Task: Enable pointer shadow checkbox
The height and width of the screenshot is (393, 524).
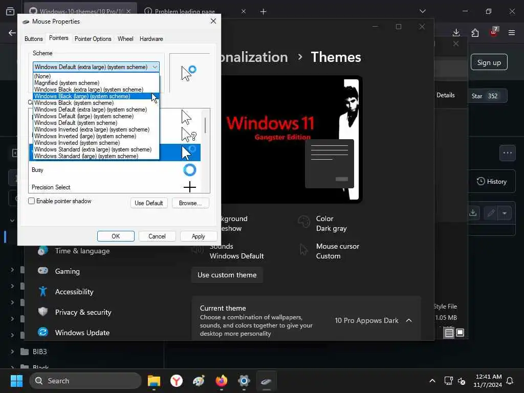Action: click(31, 201)
